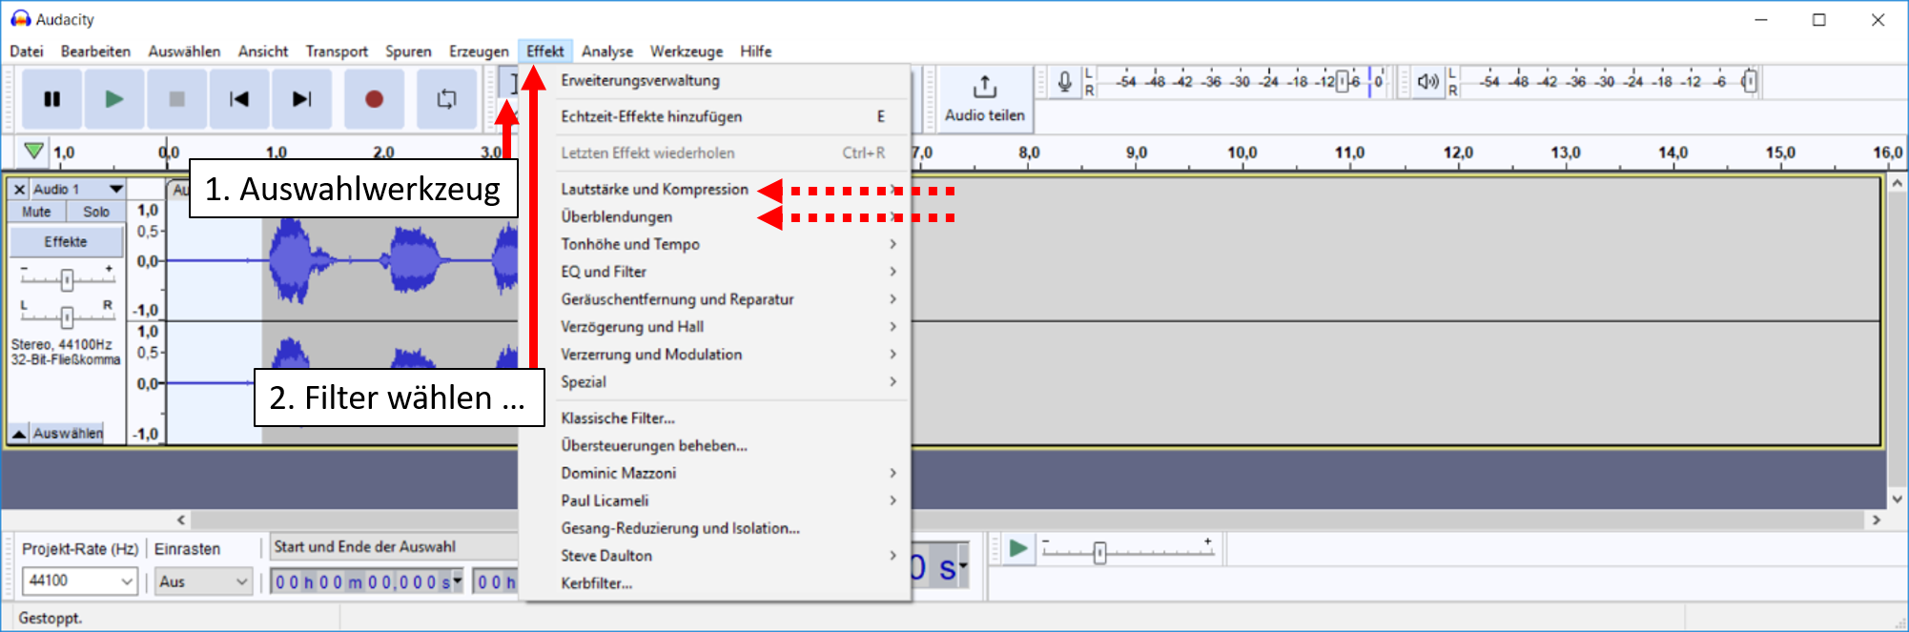Click the recording meter microphone icon
This screenshot has width=1909, height=632.
point(1065,82)
